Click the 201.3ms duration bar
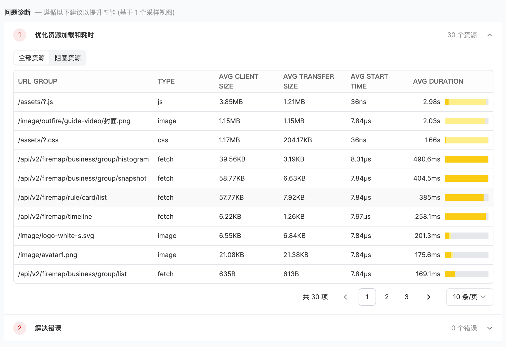The height and width of the screenshot is (347, 506). click(x=467, y=236)
